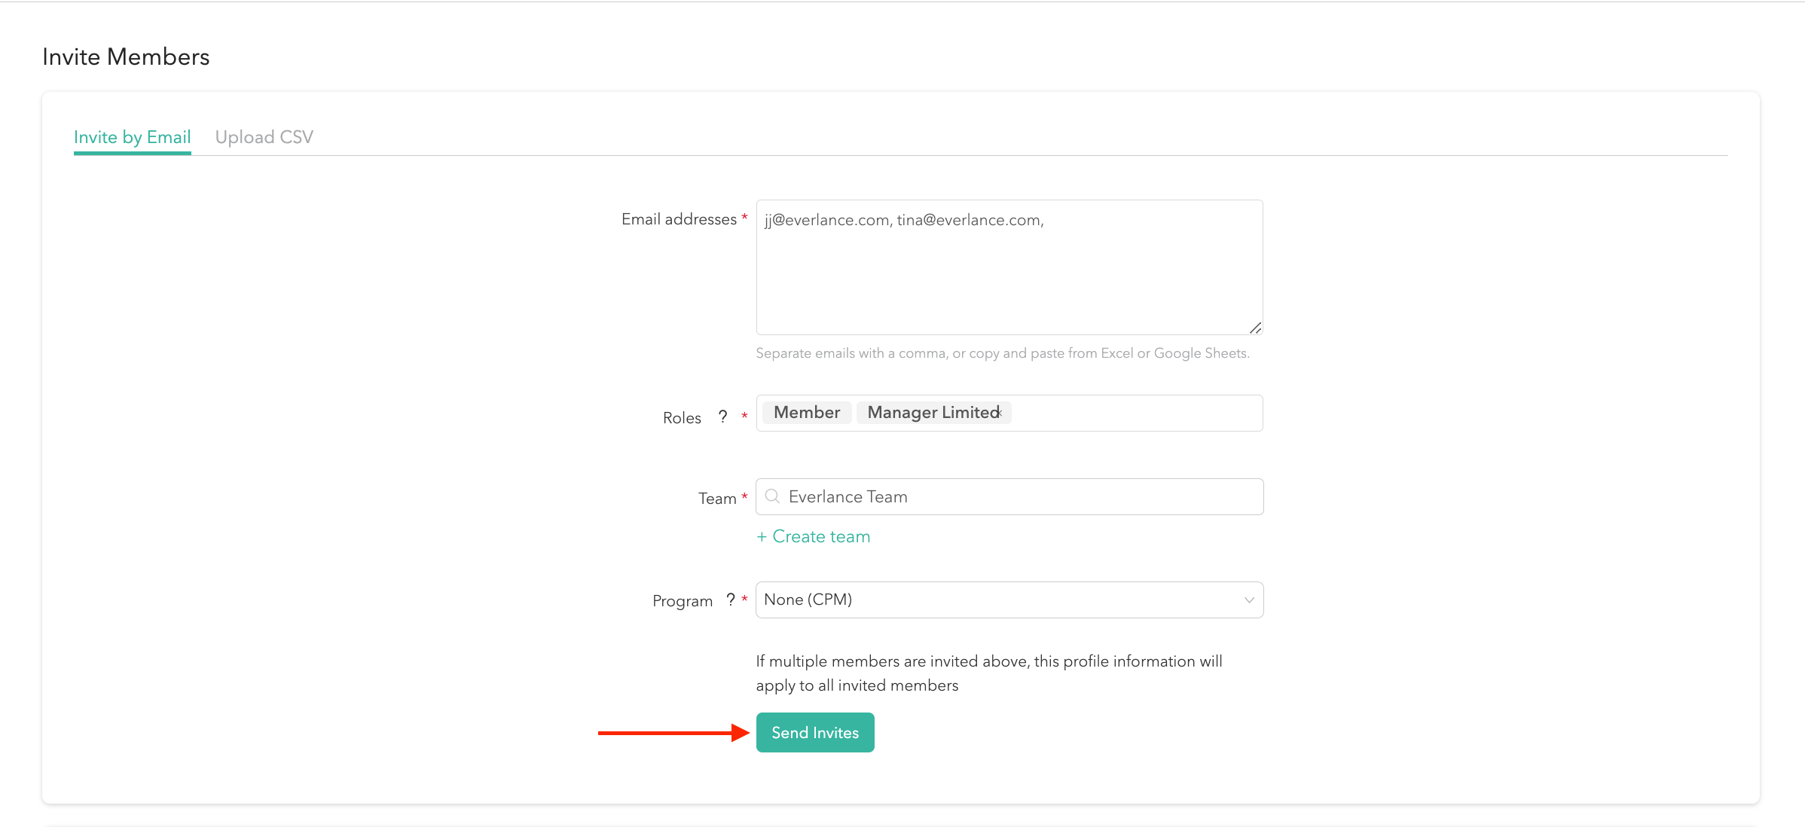Image resolution: width=1805 pixels, height=827 pixels.
Task: Select the Invite by Email tab
Action: tap(132, 137)
